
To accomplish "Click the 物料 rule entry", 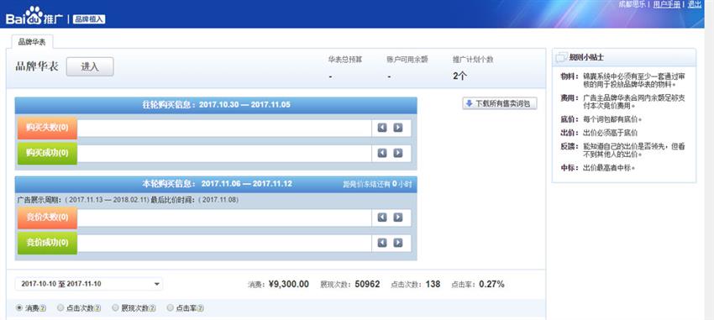I will tap(623, 80).
